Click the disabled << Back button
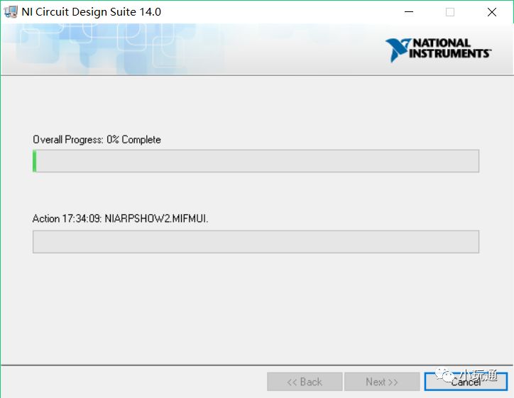 [305, 382]
